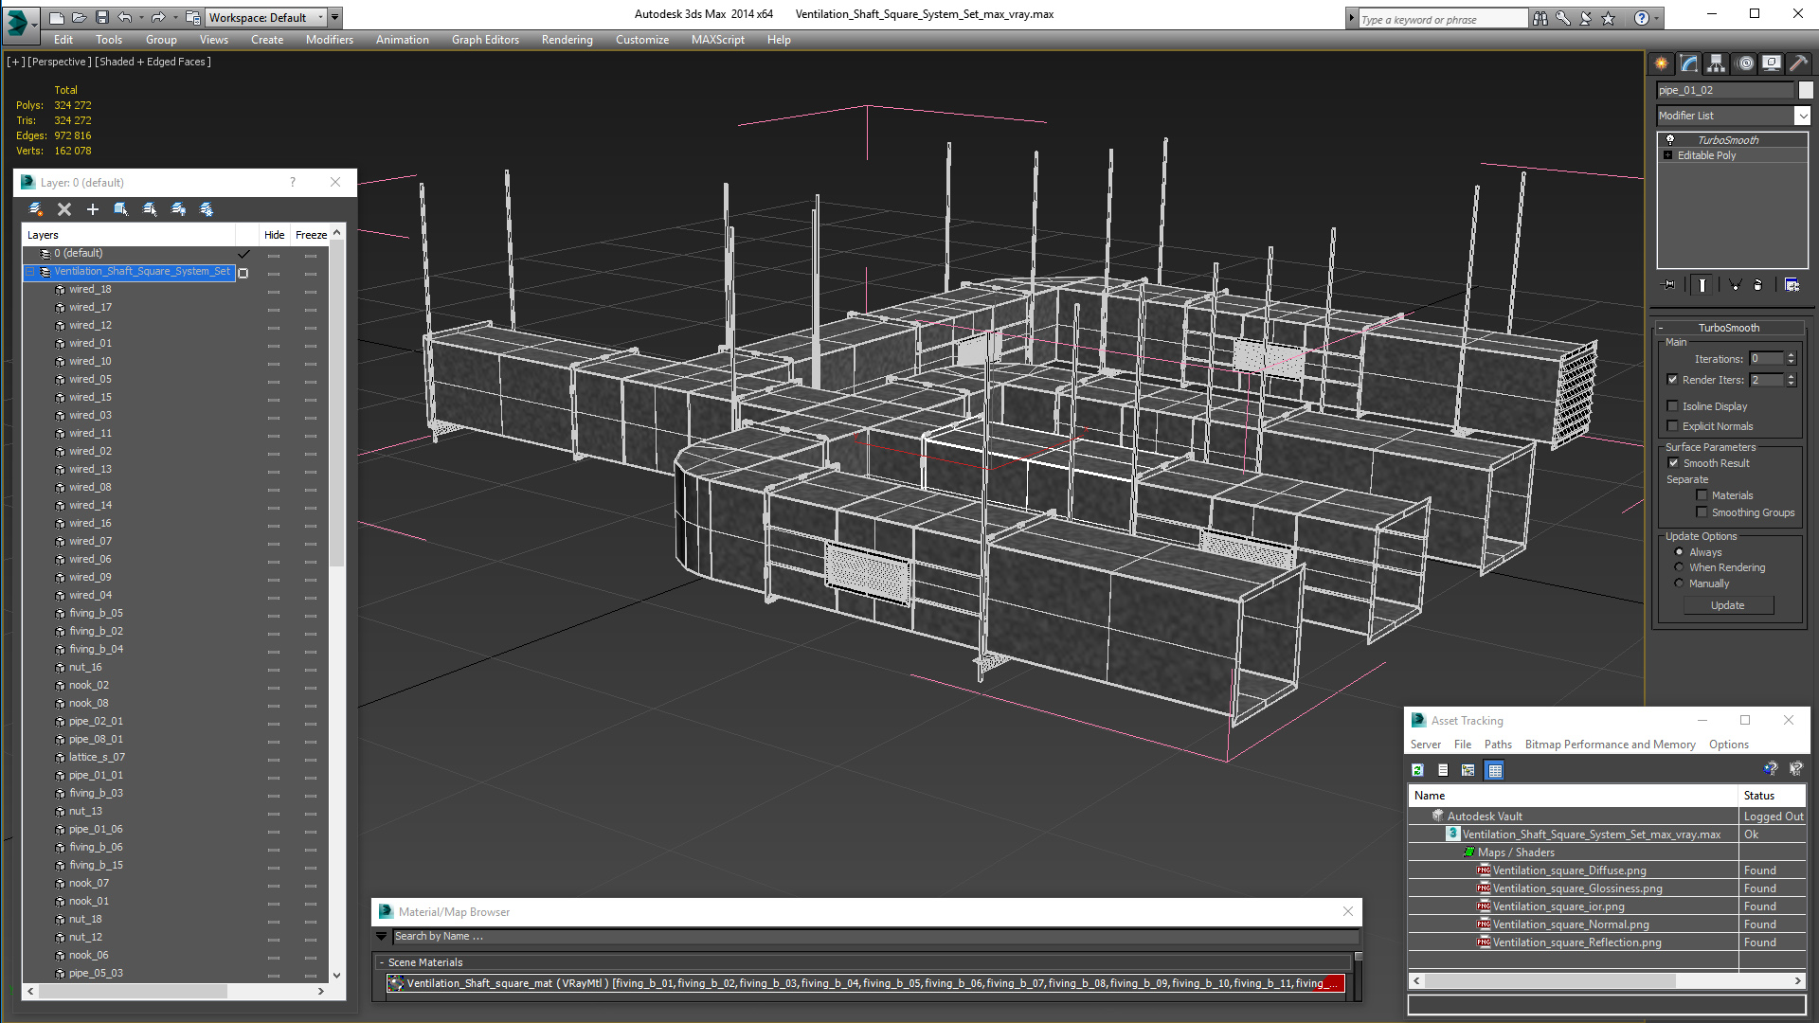This screenshot has height=1023, width=1819.
Task: Open the Graph Editors menu
Action: 485,40
